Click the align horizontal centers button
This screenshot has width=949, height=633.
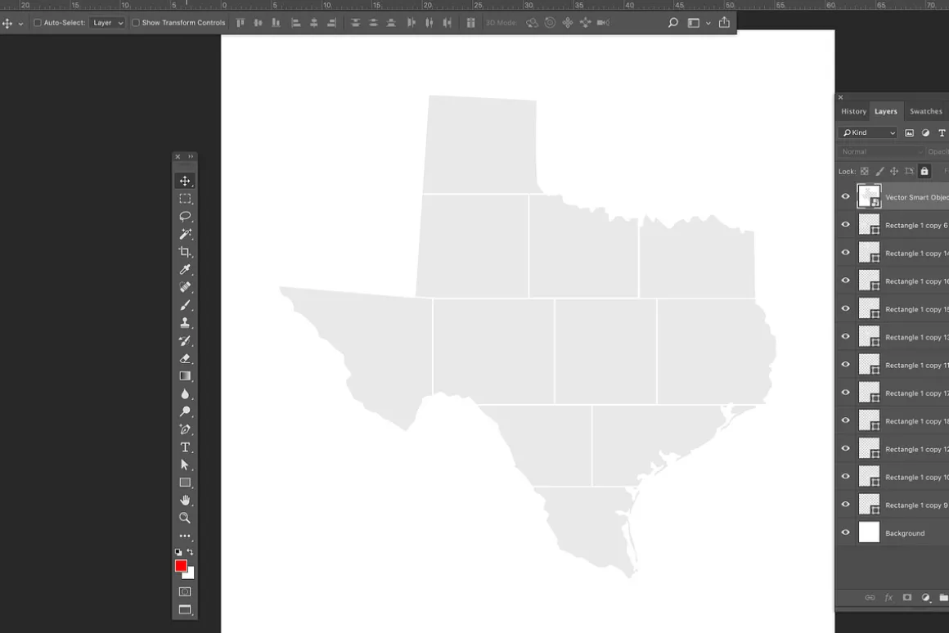point(313,22)
